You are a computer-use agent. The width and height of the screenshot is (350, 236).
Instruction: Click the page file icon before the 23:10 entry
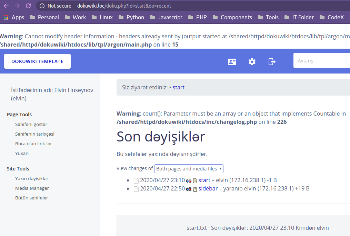tap(136, 181)
